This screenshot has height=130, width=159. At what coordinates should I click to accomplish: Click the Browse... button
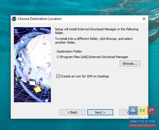coord(130,64)
